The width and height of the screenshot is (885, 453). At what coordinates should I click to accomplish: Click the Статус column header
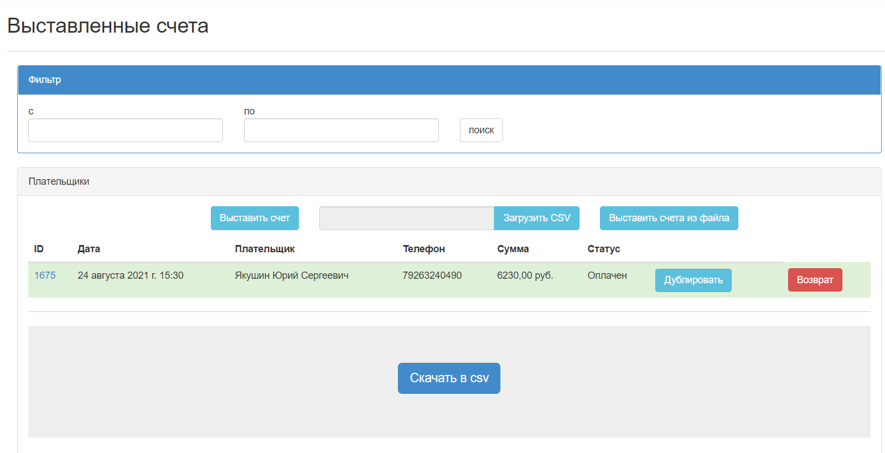tap(603, 249)
